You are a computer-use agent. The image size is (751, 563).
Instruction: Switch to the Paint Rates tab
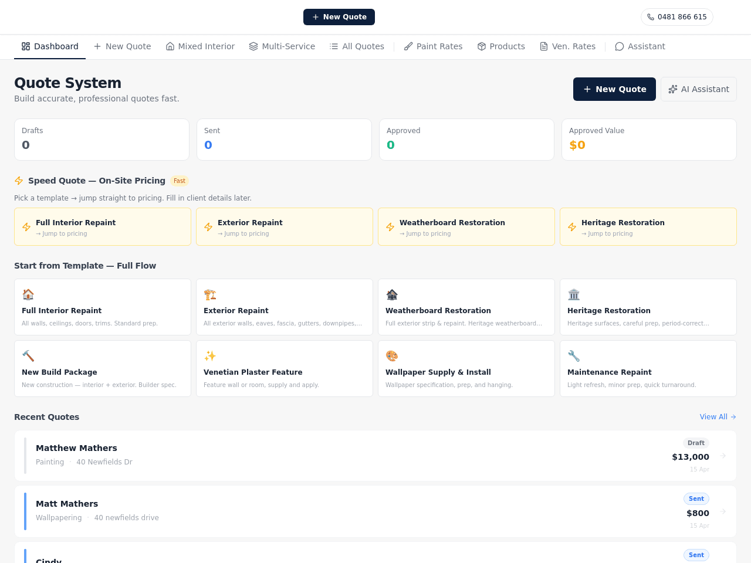(x=433, y=46)
